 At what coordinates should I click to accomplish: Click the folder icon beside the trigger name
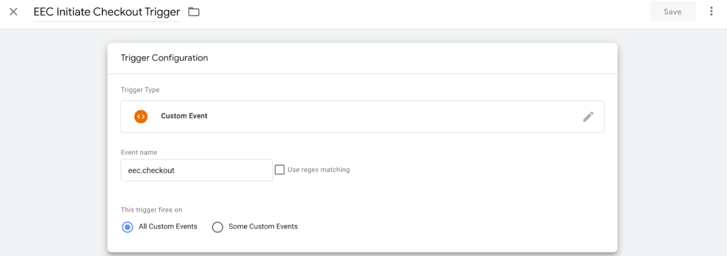coord(194,12)
